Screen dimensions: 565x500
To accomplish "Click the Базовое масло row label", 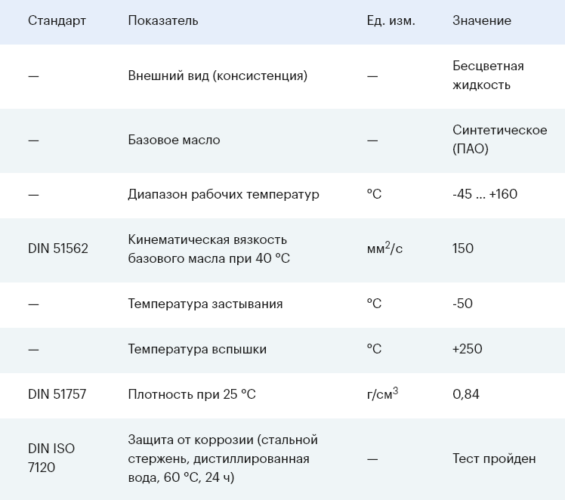I will tap(174, 140).
